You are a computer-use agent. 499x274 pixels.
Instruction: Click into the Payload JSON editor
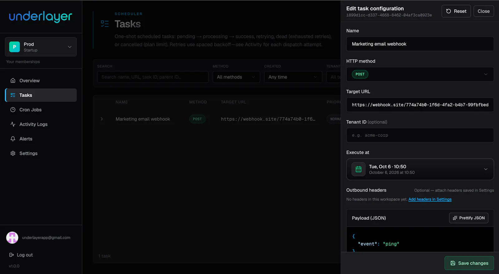[x=420, y=240]
